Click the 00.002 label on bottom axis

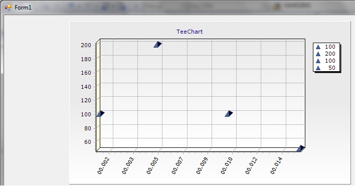103,166
